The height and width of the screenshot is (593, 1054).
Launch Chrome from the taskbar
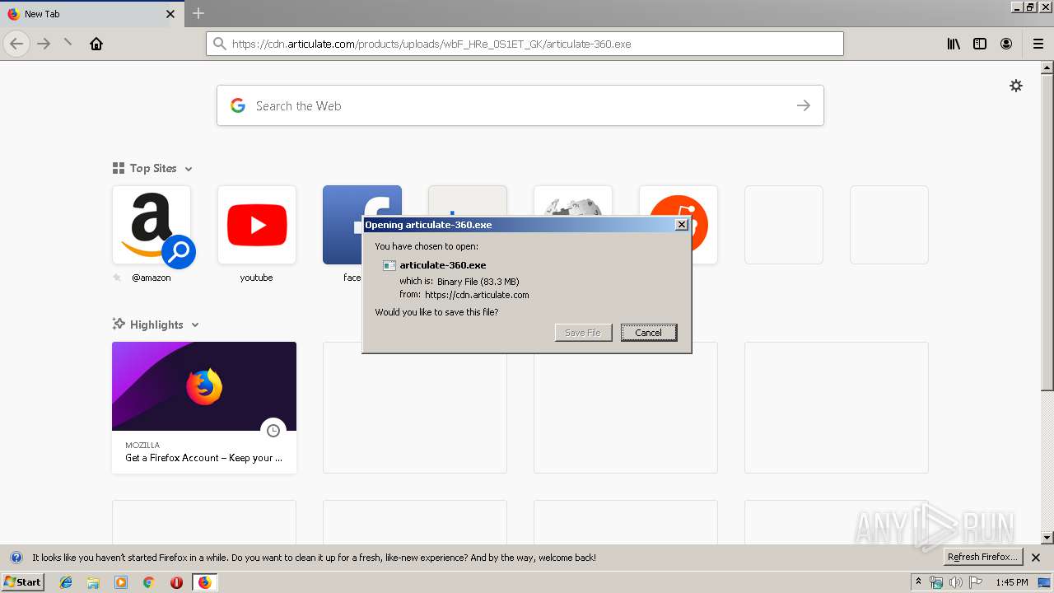pyautogui.click(x=148, y=582)
